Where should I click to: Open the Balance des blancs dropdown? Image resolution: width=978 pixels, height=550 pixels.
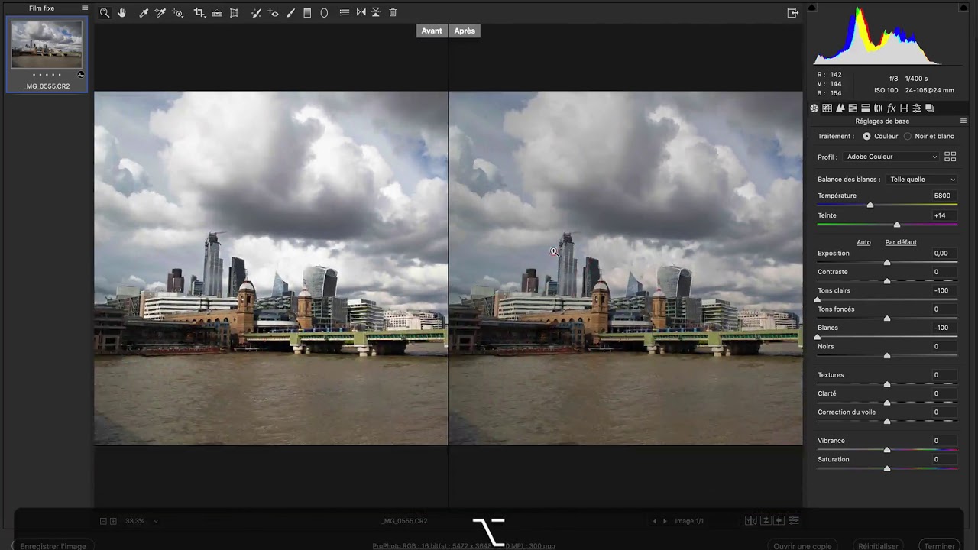tap(921, 180)
